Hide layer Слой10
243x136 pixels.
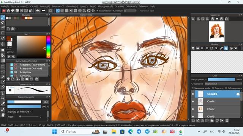point(193,94)
